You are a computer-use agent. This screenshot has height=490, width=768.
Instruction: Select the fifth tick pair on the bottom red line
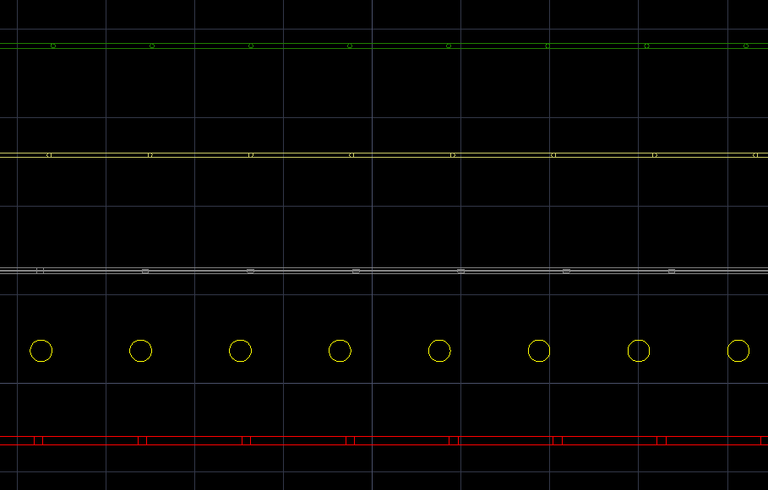point(454,440)
